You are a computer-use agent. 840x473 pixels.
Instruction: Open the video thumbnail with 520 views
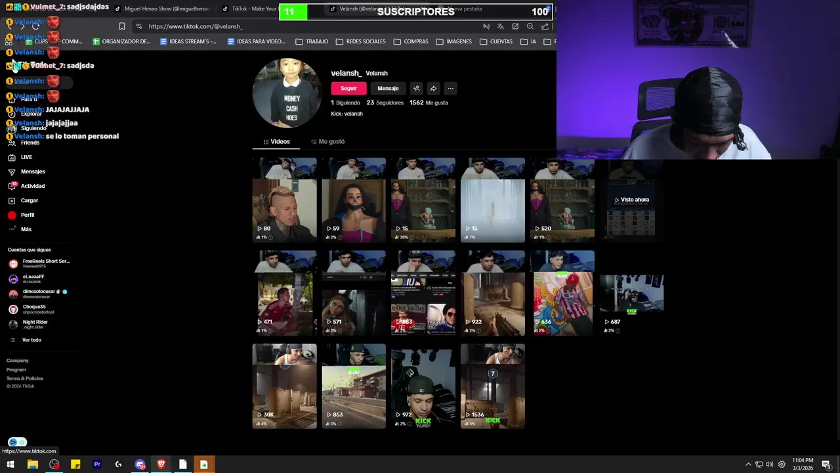click(x=562, y=200)
